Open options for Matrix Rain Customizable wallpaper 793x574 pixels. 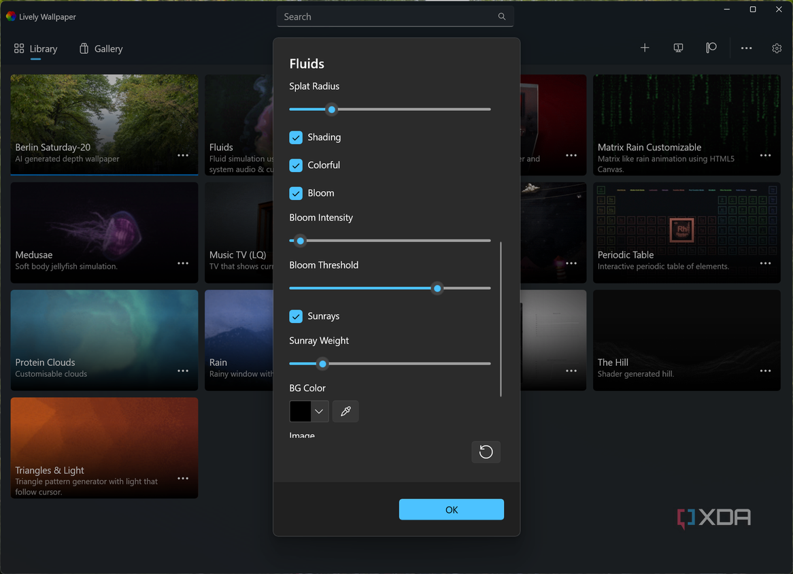coord(766,155)
